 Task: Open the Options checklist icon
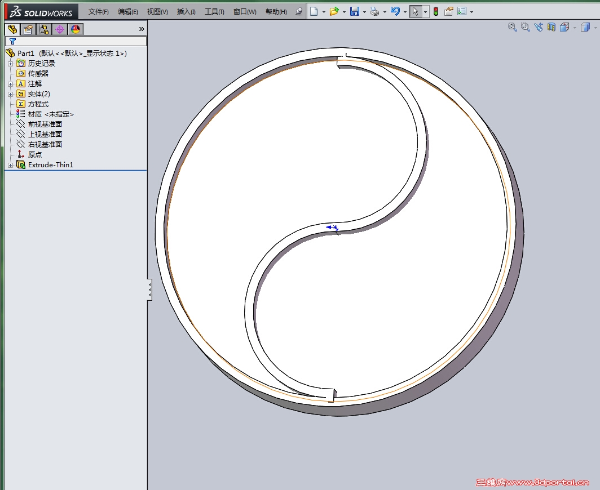[x=462, y=11]
